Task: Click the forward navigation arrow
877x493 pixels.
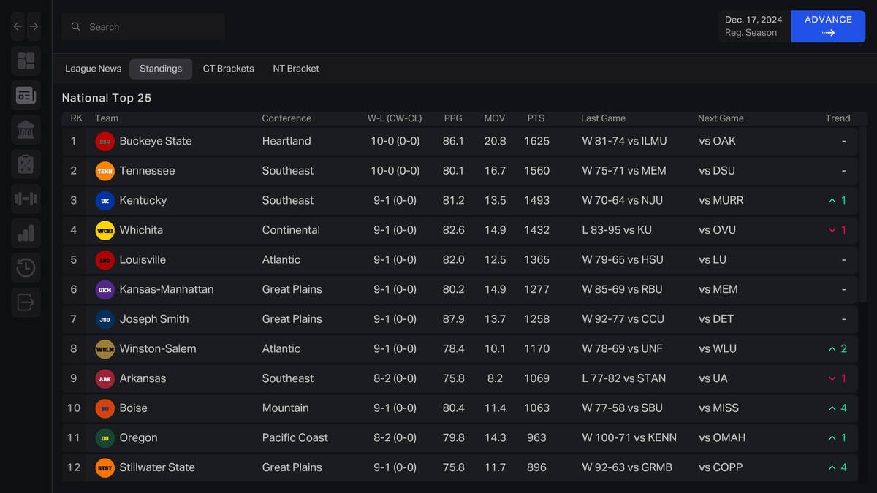Action: tap(34, 26)
